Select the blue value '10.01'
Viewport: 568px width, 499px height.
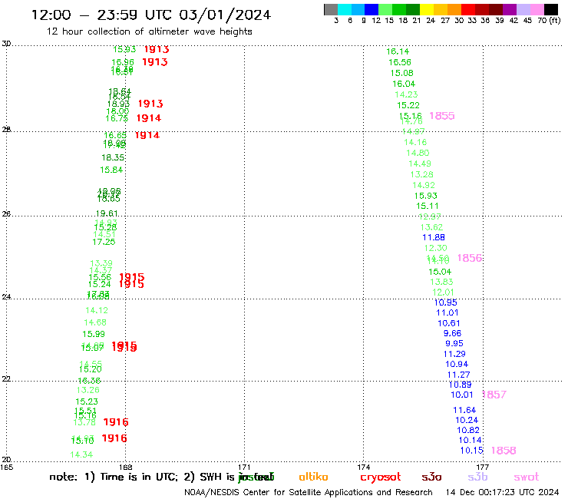click(462, 395)
